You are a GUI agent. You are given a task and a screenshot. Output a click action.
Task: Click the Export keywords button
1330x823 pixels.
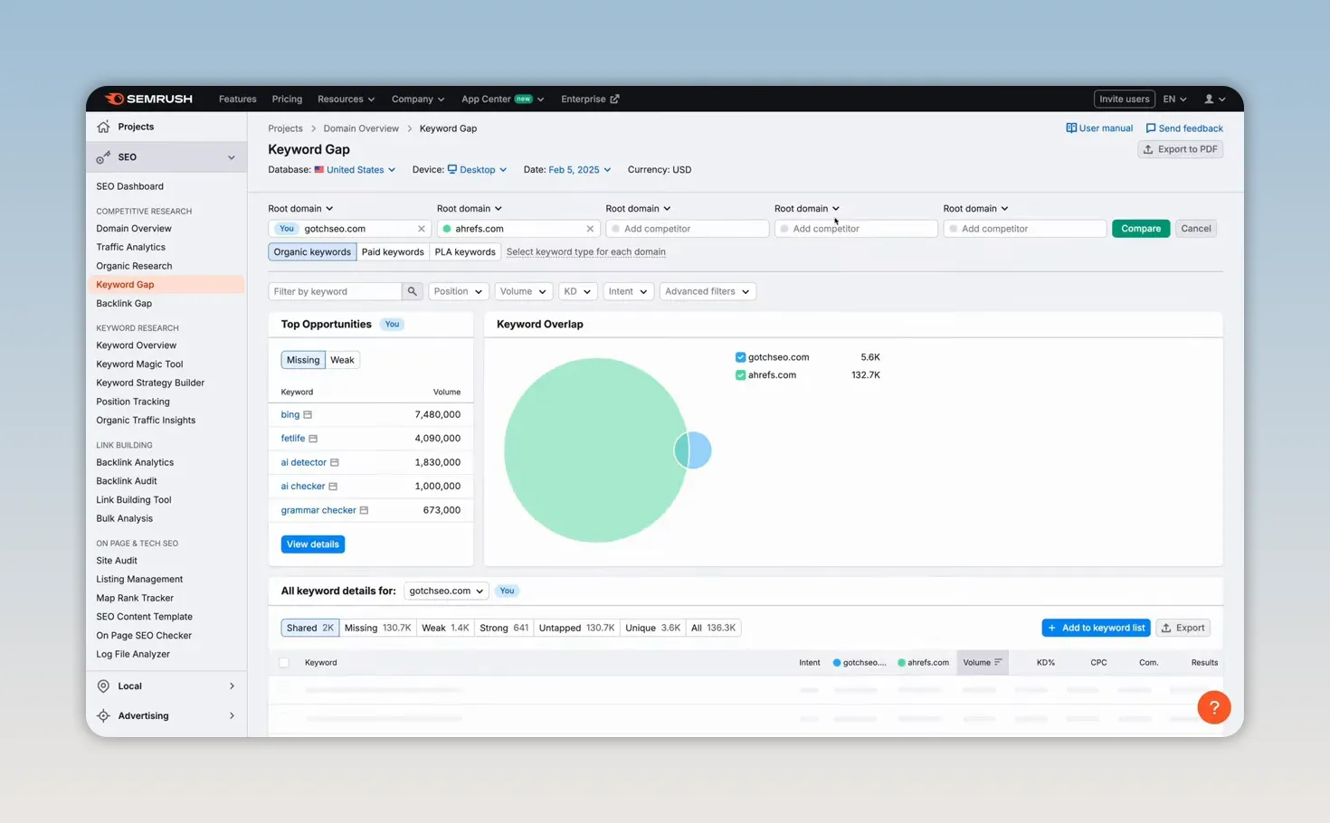(1183, 628)
